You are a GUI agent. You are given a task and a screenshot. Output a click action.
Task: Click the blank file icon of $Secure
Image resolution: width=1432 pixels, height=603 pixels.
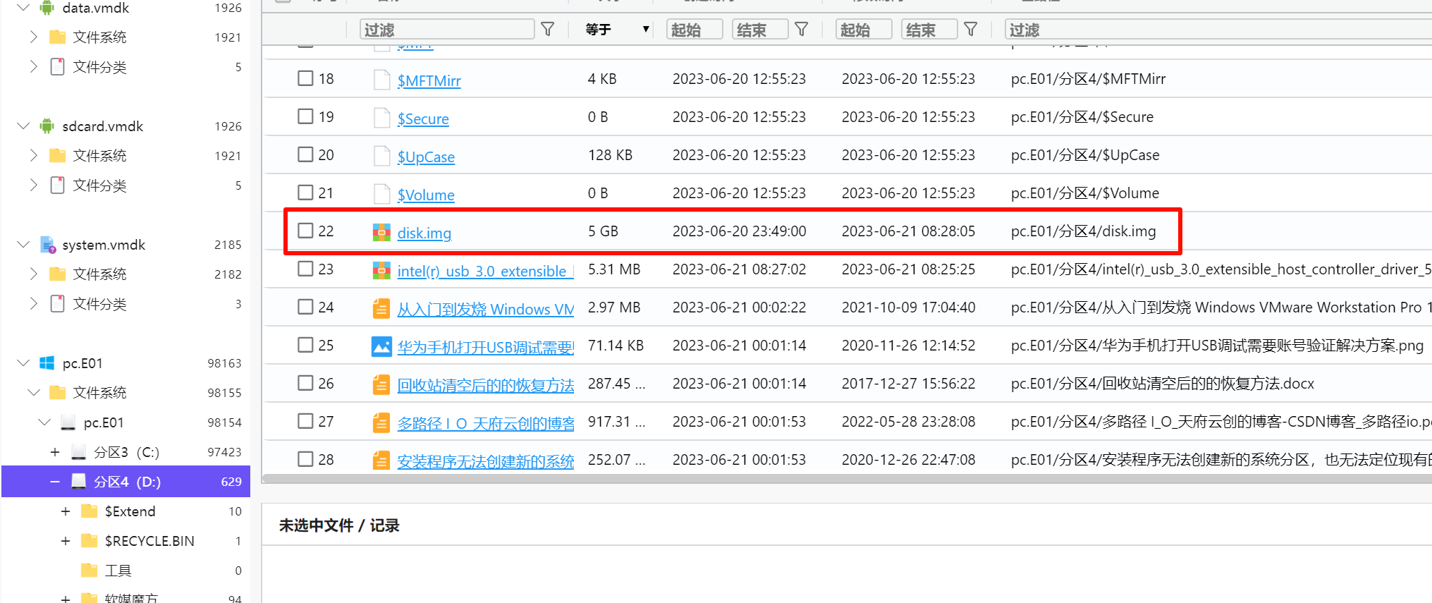tap(381, 118)
